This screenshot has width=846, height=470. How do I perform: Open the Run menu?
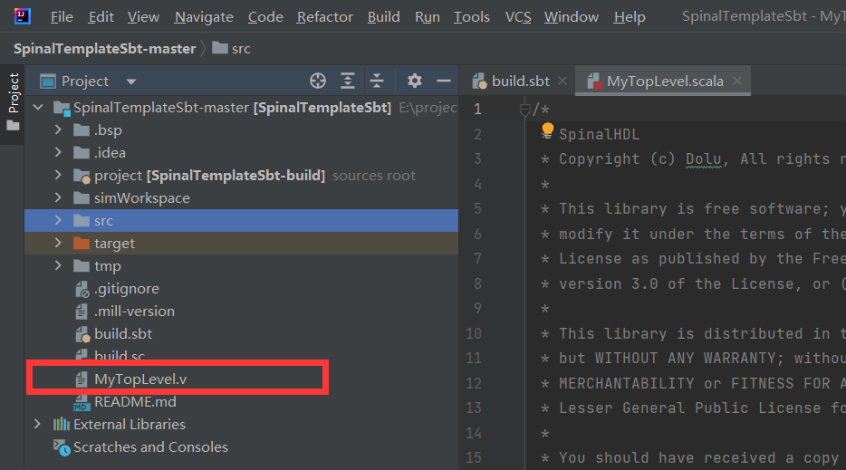[x=428, y=16]
